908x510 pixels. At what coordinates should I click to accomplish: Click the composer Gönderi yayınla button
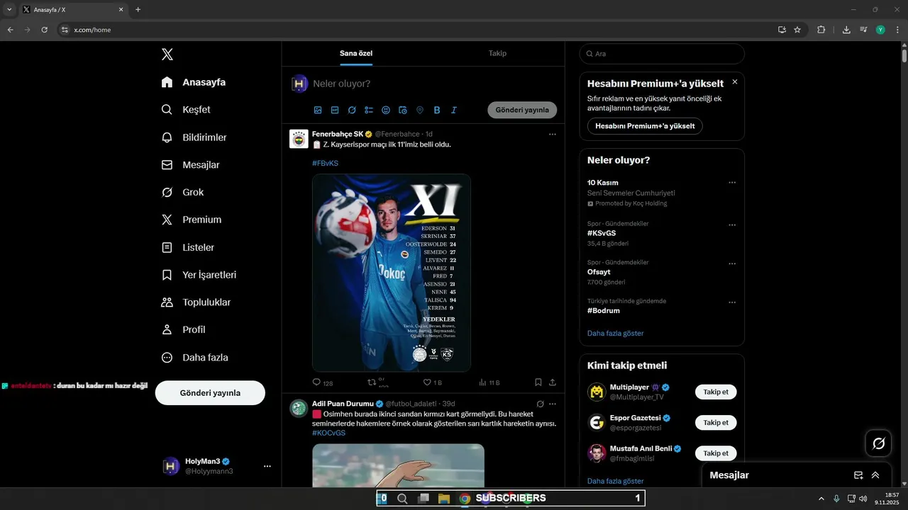point(522,110)
